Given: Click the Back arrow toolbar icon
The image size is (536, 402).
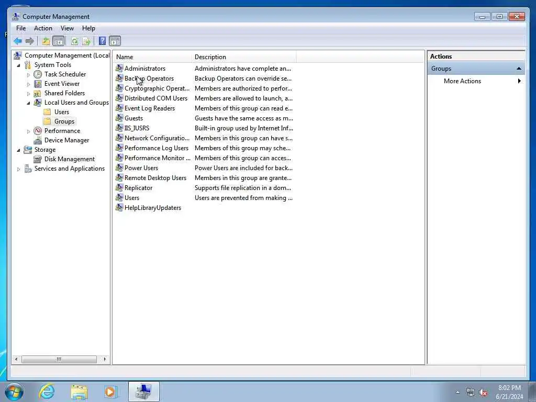Looking at the screenshot, I should pyautogui.click(x=18, y=41).
